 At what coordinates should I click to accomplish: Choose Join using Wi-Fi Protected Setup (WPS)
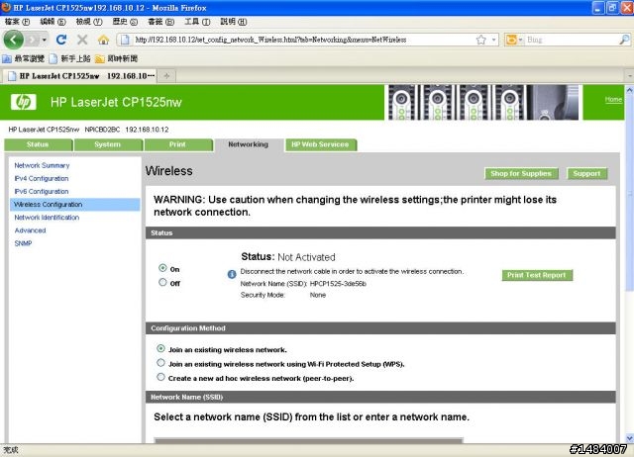tap(160, 363)
